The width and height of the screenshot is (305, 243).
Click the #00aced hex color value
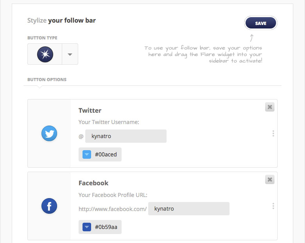pyautogui.click(x=106, y=154)
